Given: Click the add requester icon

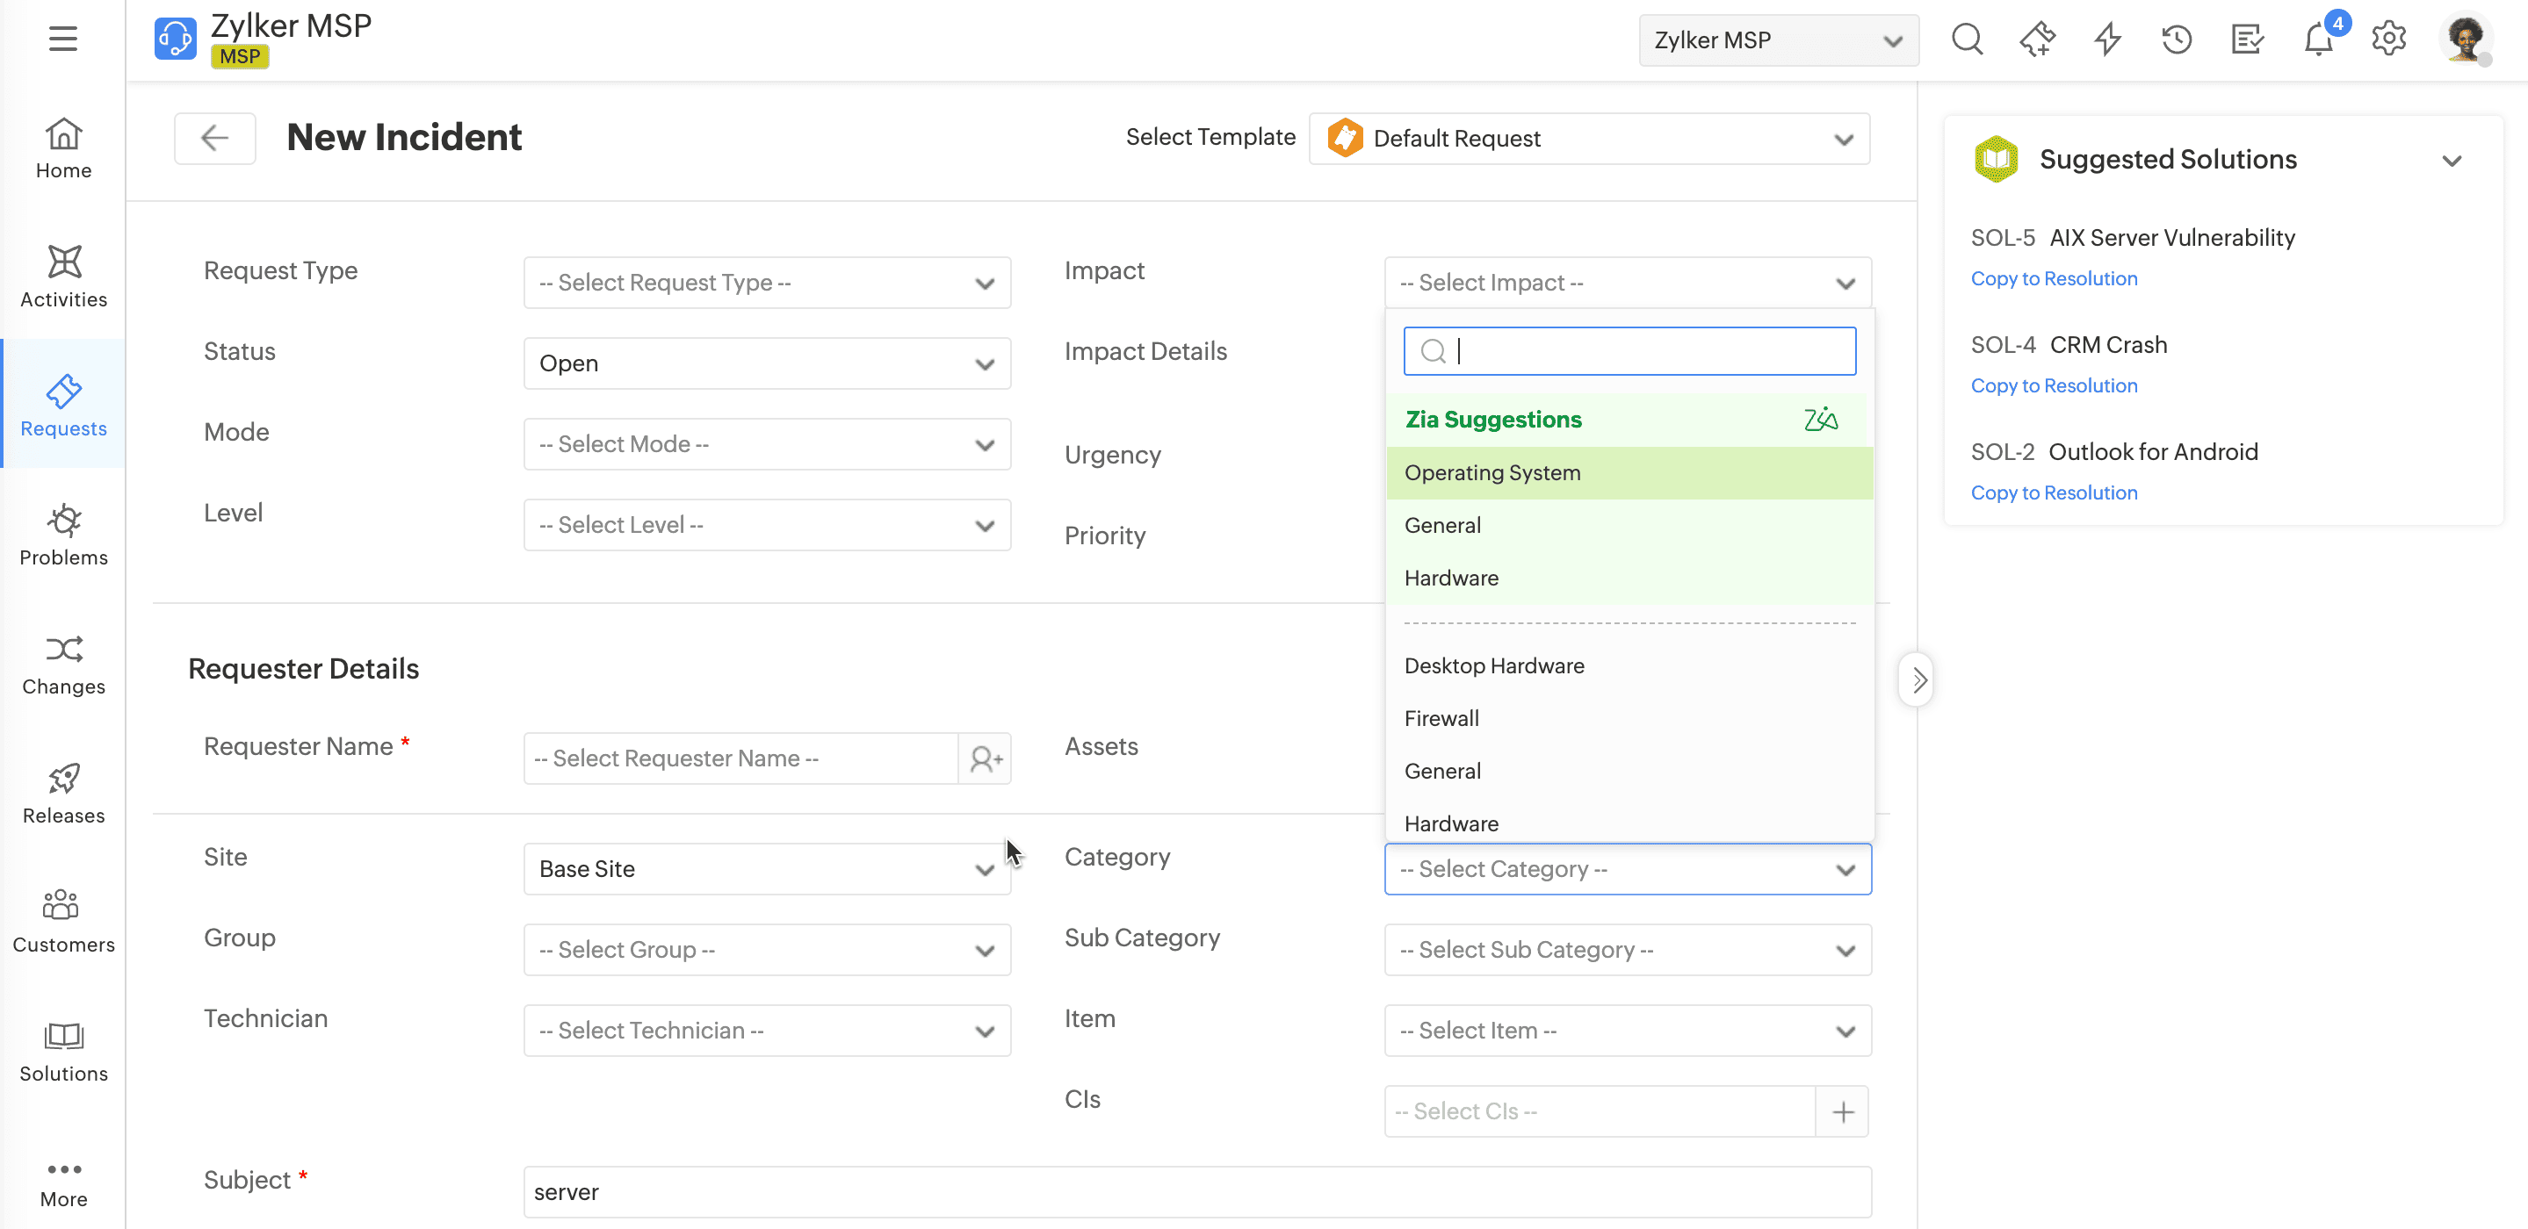Looking at the screenshot, I should coord(986,758).
